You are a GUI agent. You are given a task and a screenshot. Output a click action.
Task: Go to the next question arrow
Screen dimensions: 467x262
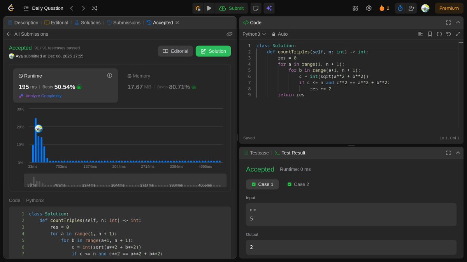[83, 8]
